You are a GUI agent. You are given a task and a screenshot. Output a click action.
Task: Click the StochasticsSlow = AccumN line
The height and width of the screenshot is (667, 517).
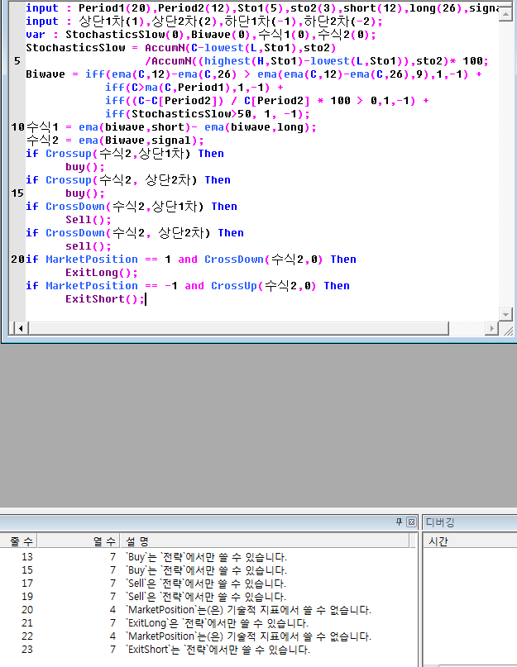(x=181, y=48)
